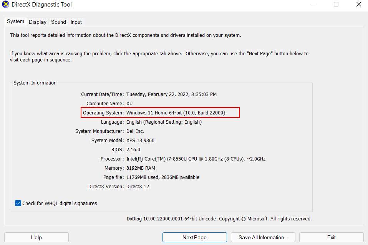Click the Help button
Viewport: 368px width, 245px height.
tap(36, 237)
